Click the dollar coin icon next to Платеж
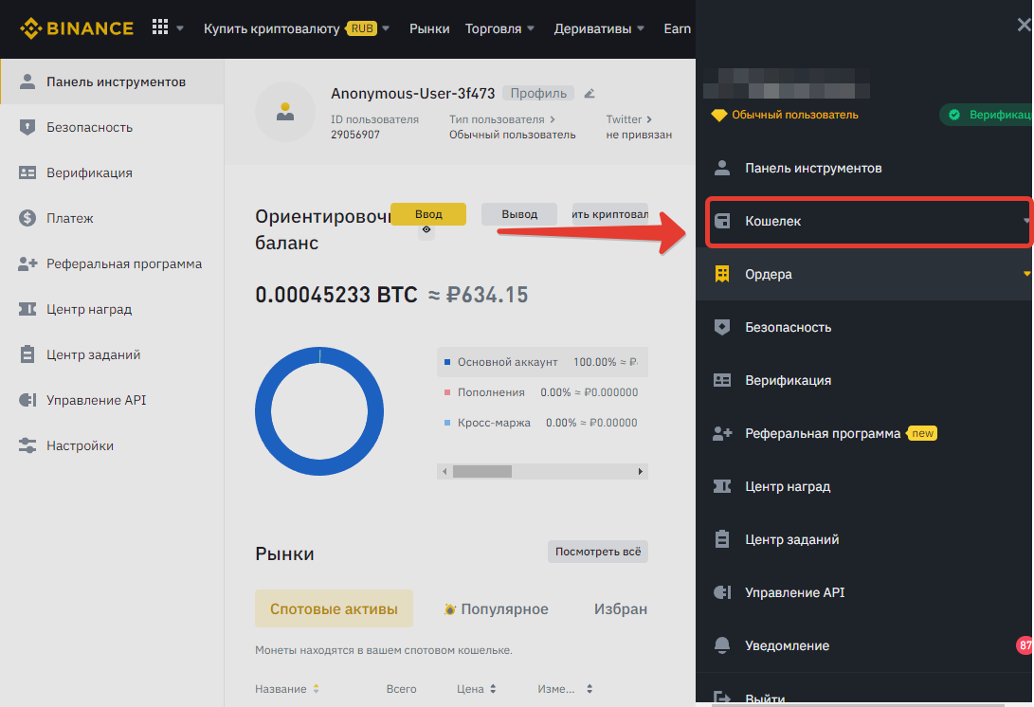The image size is (1034, 707). [27, 218]
